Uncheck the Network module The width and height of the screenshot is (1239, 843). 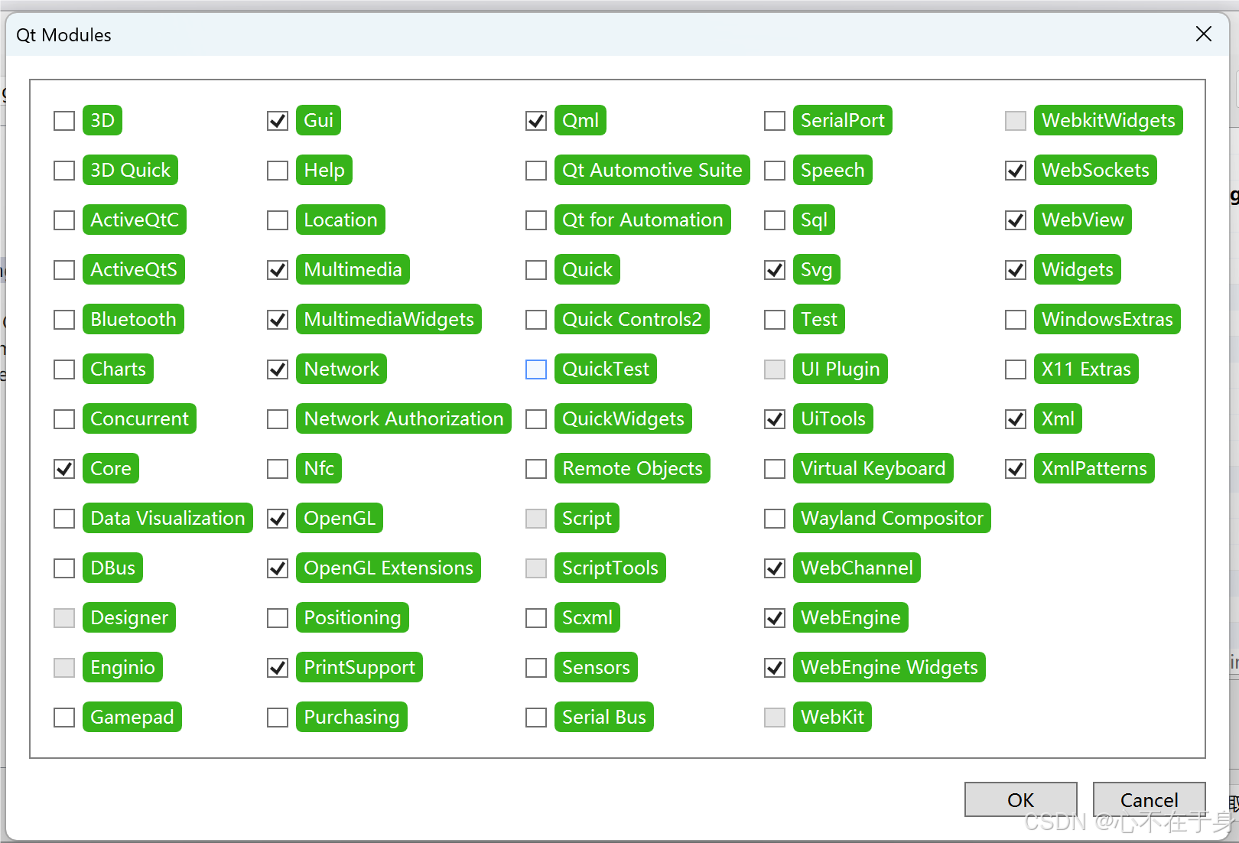point(278,369)
